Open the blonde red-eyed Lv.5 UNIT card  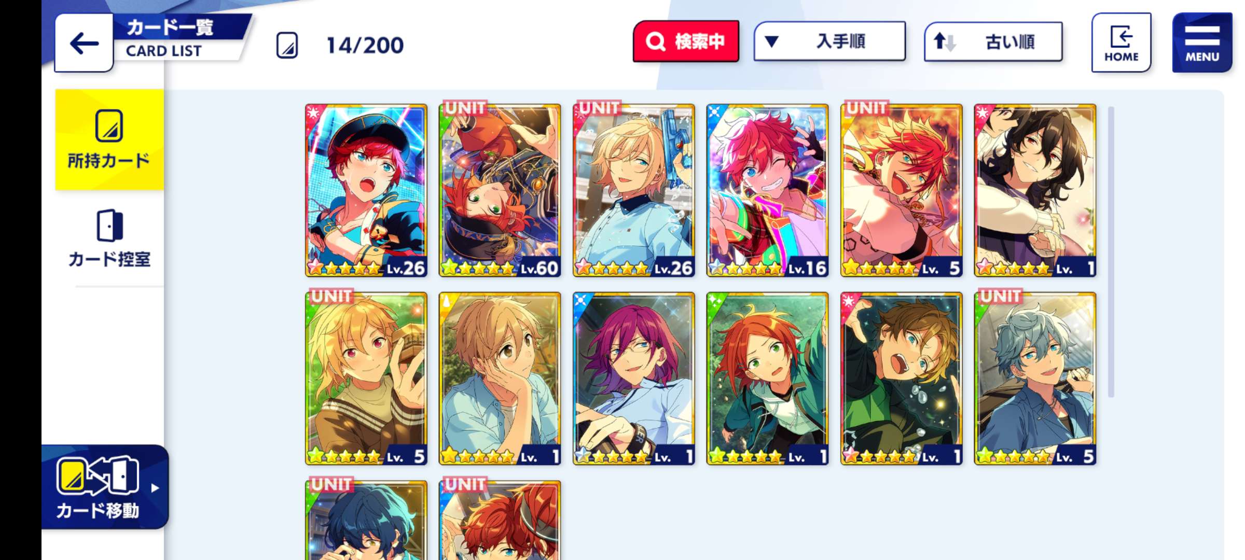click(366, 379)
